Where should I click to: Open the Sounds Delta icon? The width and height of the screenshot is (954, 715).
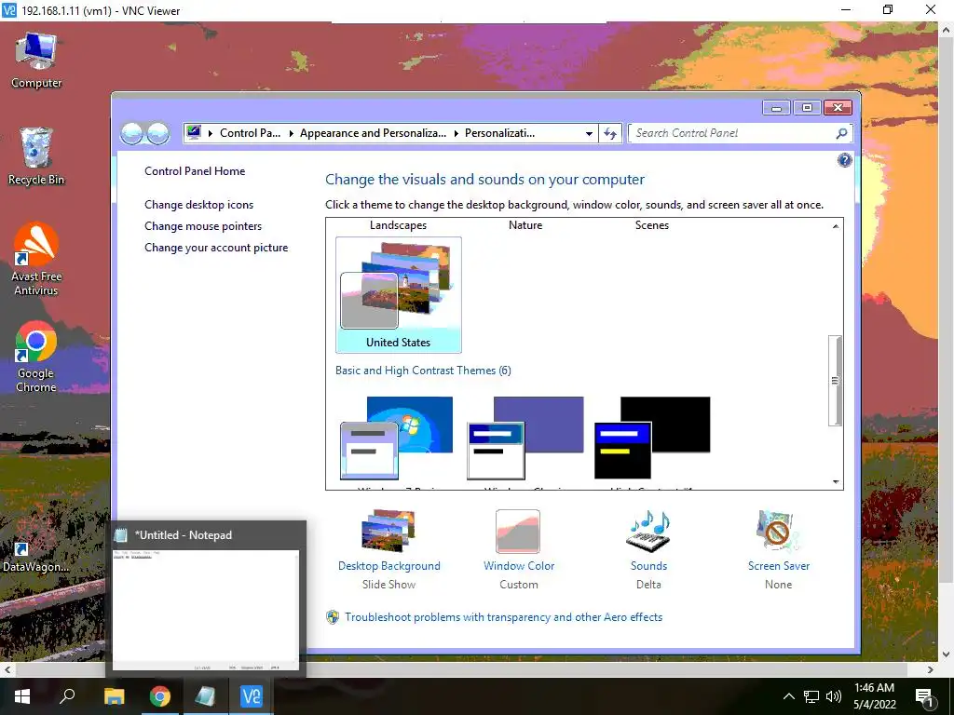(648, 530)
